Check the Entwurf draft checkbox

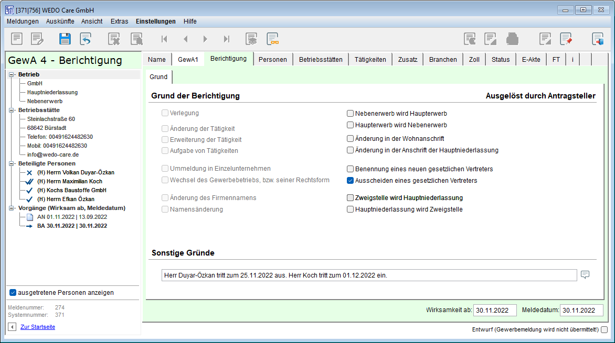coord(604,329)
